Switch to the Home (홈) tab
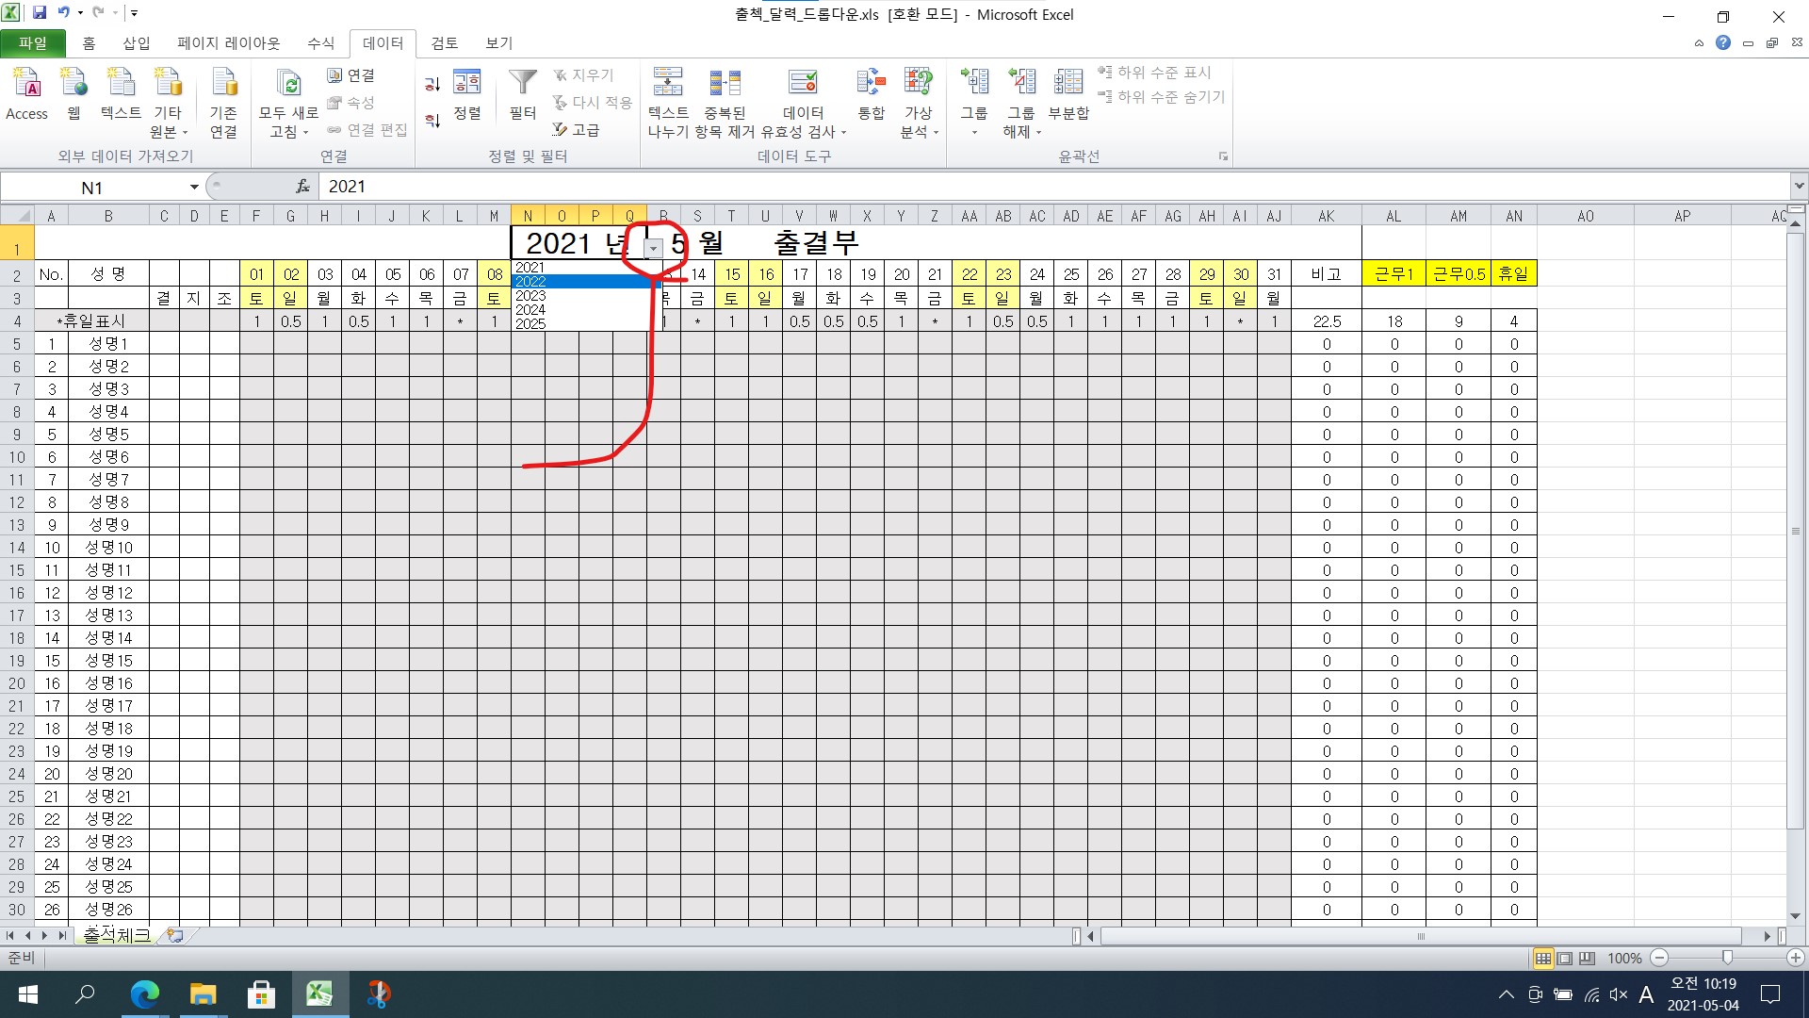 [x=89, y=43]
